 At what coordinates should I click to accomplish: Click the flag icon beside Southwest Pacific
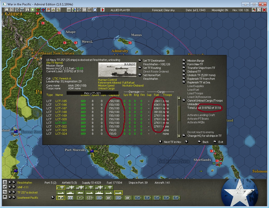pyautogui.click(x=5, y=197)
